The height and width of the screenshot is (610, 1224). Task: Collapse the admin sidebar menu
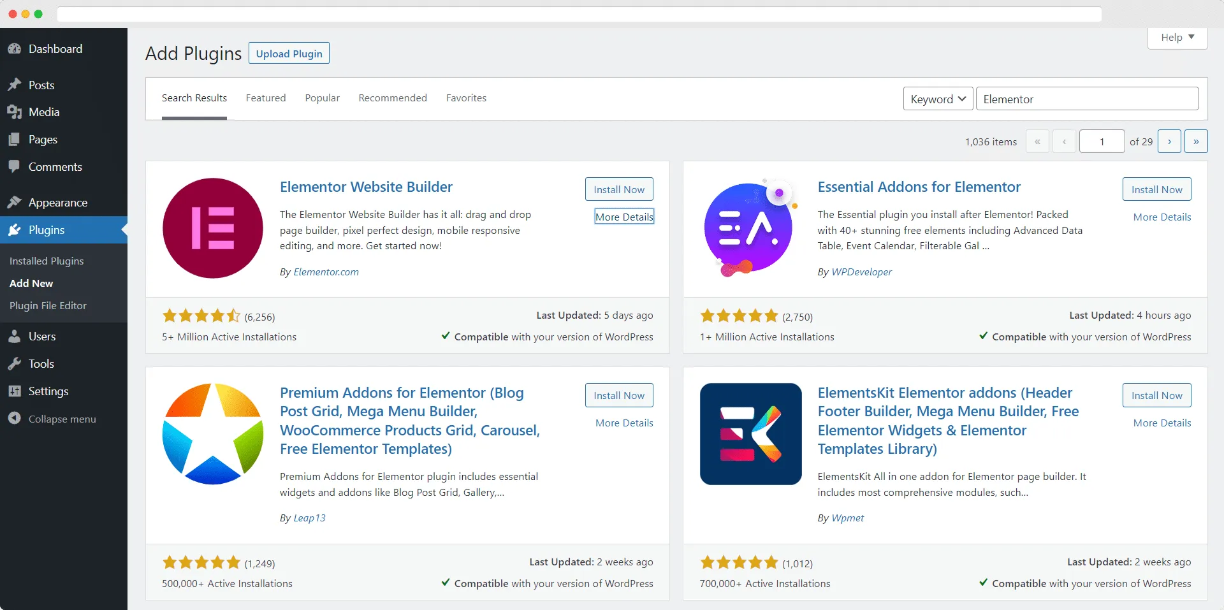(14, 419)
